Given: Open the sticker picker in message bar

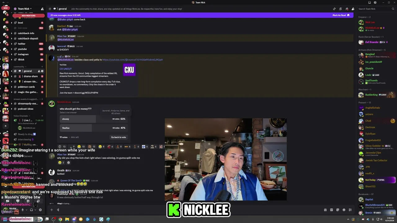Looking at the screenshot, I should point(337,210).
